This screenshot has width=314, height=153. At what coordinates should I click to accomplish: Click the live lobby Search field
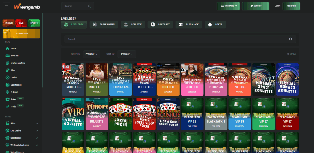click(x=180, y=39)
